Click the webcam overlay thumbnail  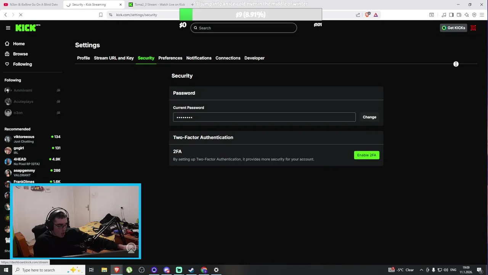76,221
